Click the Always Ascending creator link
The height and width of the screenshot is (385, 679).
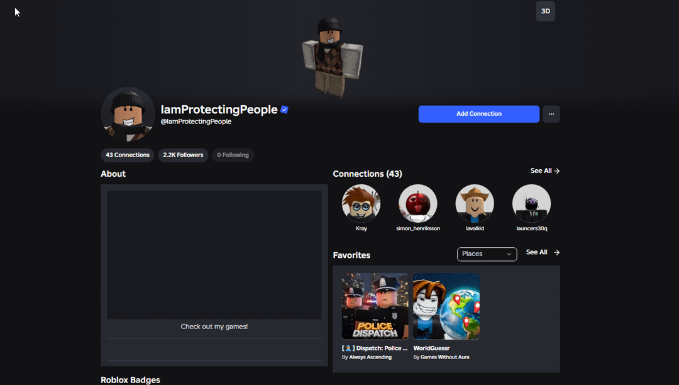pos(370,357)
